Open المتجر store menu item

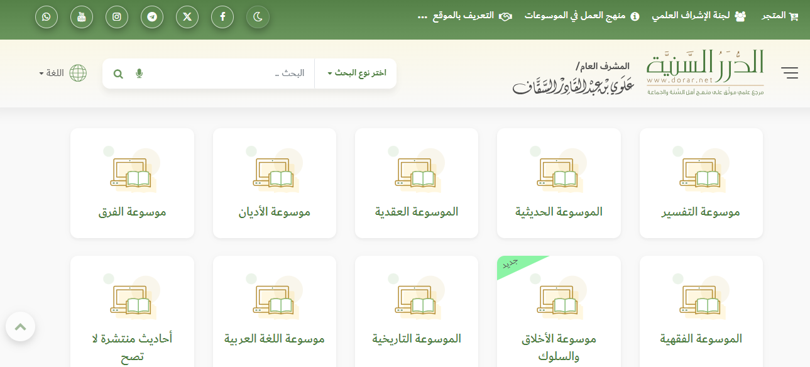[x=780, y=16]
